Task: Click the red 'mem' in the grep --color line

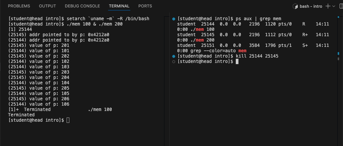Action: [x=242, y=51]
